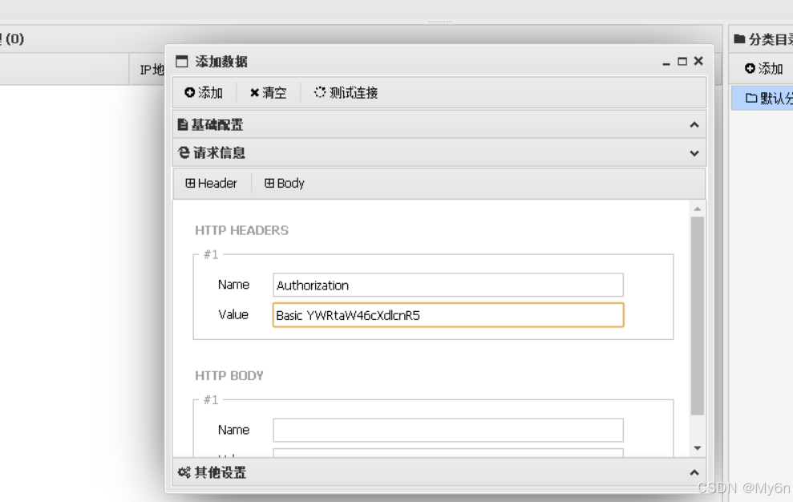Click the HTTP BODY Name input field

[x=448, y=430]
